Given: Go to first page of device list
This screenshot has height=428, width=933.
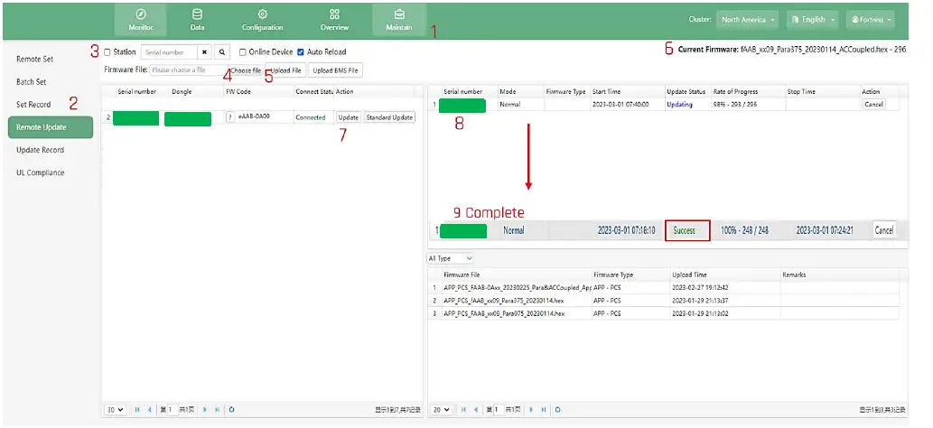Looking at the screenshot, I should (x=137, y=410).
